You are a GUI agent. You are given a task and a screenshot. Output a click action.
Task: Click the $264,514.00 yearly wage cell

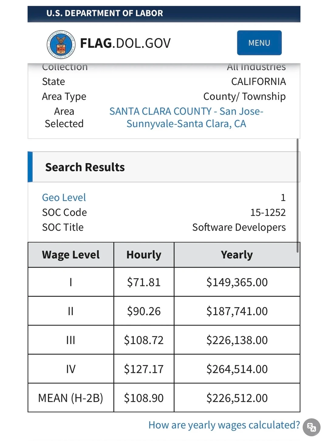[237, 369]
